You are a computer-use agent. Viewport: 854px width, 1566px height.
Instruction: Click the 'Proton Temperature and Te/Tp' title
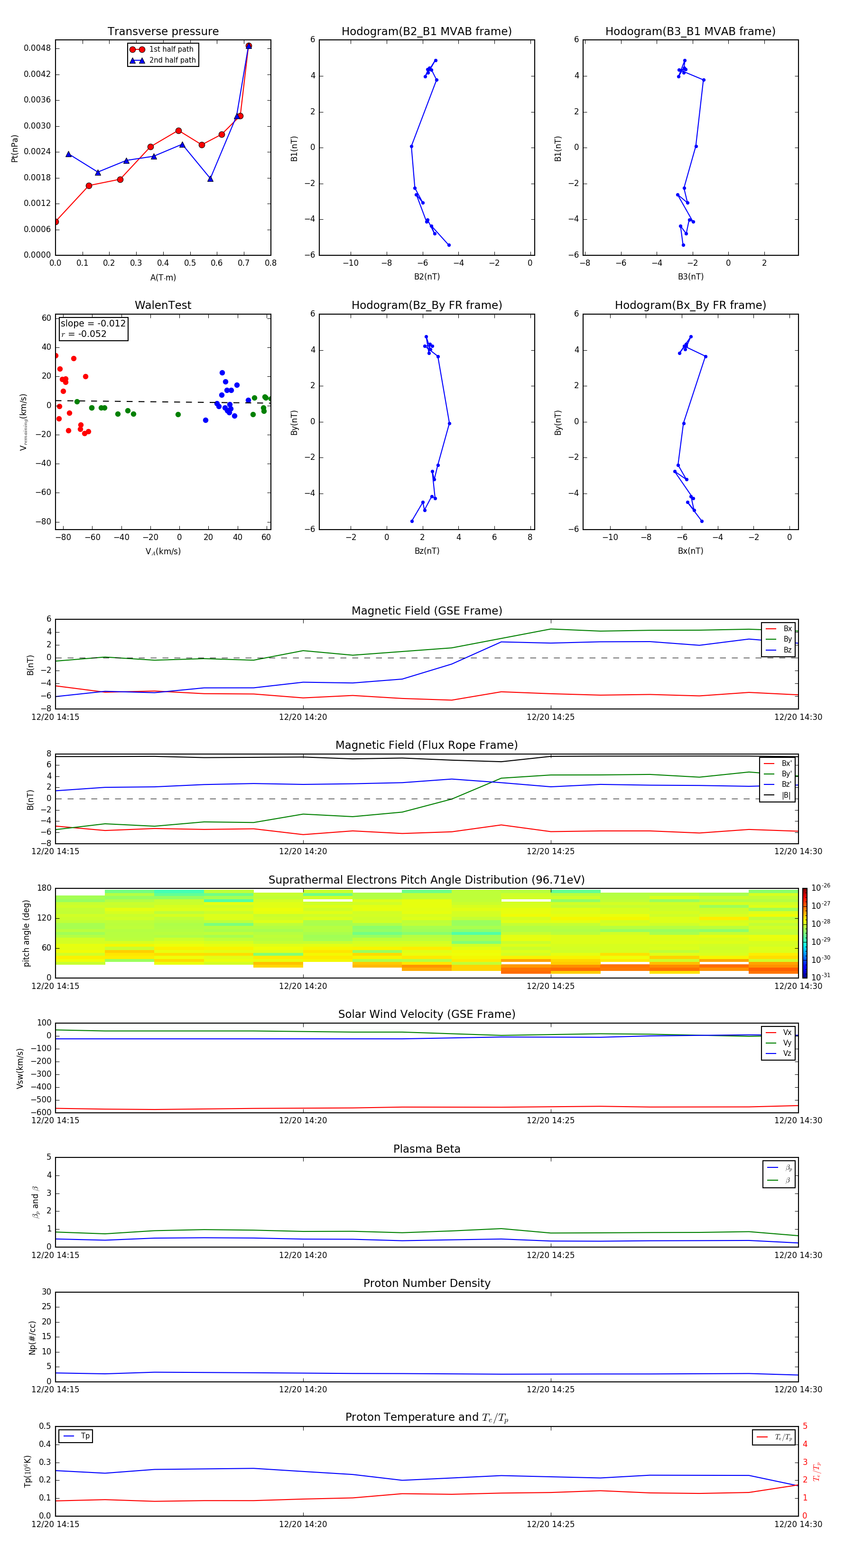tap(427, 1417)
